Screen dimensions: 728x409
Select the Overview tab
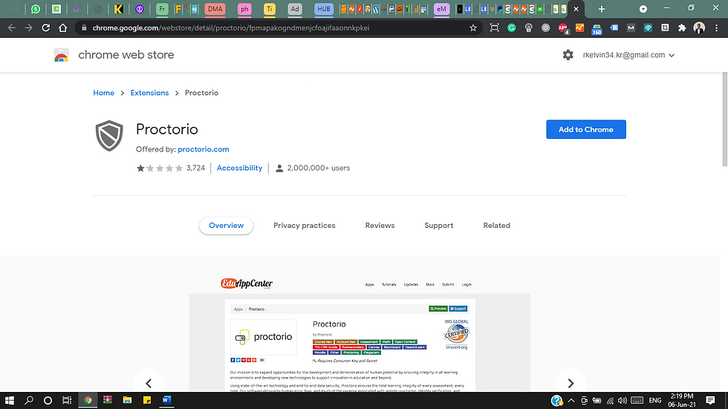point(226,226)
